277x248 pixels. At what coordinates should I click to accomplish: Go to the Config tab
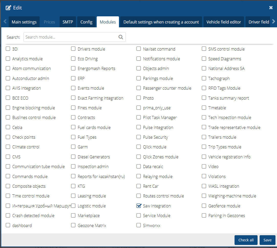(x=86, y=22)
